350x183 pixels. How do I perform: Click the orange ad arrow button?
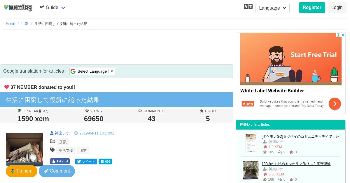[335, 104]
